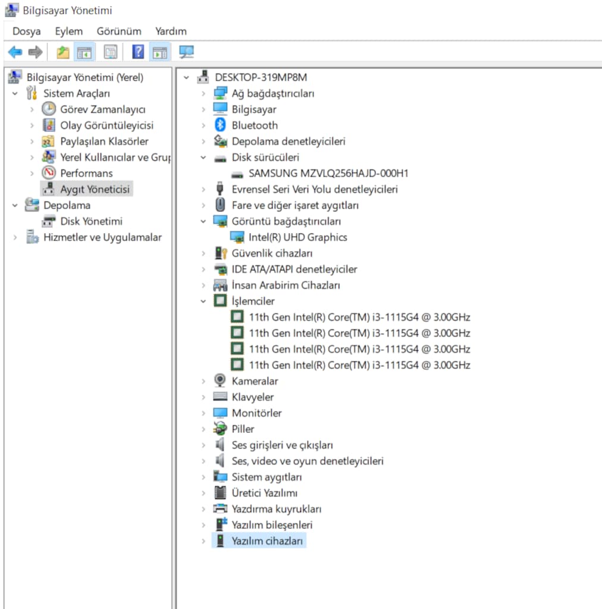Click the Klavyeler keyboard icon
Image resolution: width=602 pixels, height=609 pixels.
tap(220, 397)
